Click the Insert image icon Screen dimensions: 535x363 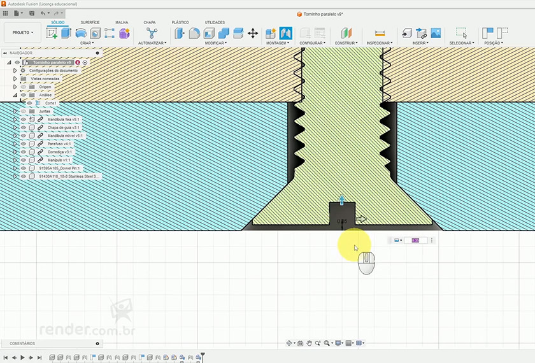point(436,33)
